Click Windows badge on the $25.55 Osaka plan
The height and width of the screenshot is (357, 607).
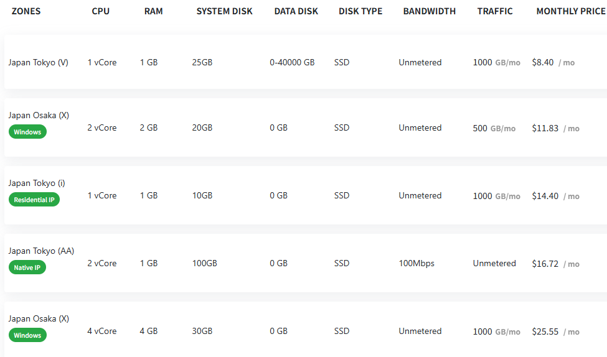click(27, 335)
